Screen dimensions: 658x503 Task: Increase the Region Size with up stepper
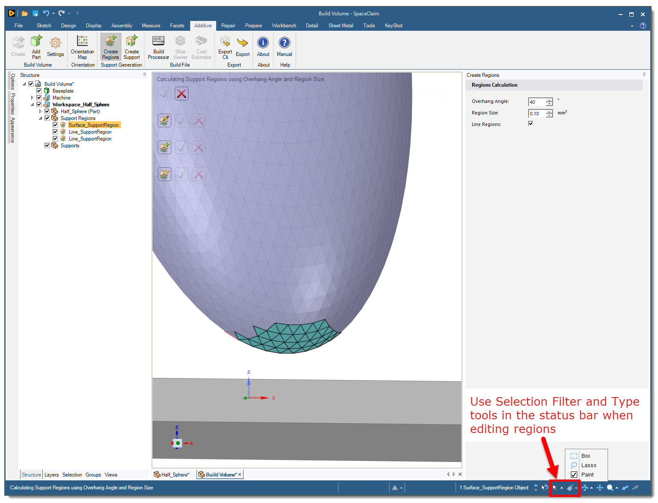(x=549, y=111)
